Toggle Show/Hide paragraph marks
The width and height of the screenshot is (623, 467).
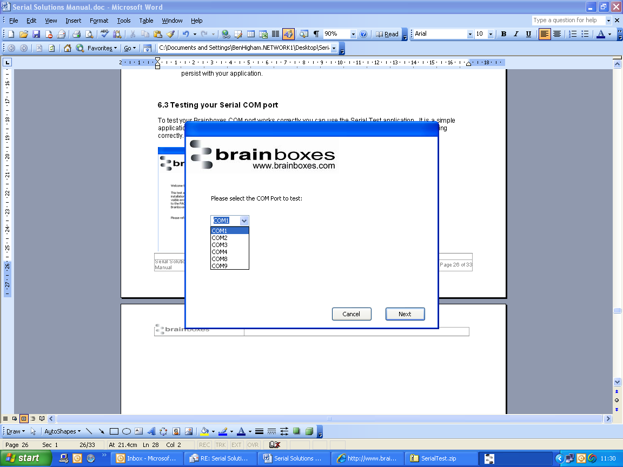pos(316,34)
